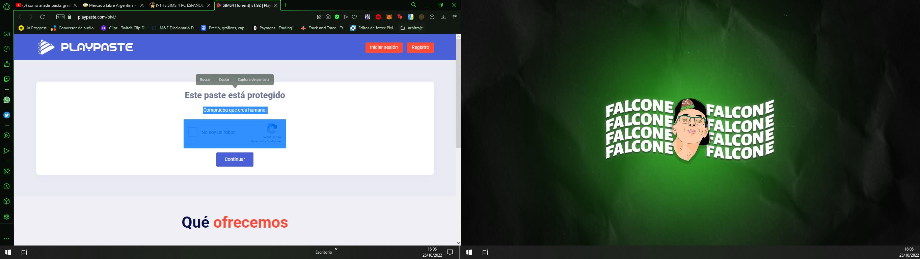Viewport: 920px width, 259px height.
Task: Click the snapshot camera icon in toolbar
Action: [x=328, y=17]
